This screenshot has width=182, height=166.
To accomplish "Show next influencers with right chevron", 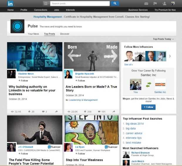I will click(170, 56).
